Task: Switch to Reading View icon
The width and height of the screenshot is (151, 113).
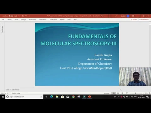Action: pyautogui.click(x=122, y=93)
